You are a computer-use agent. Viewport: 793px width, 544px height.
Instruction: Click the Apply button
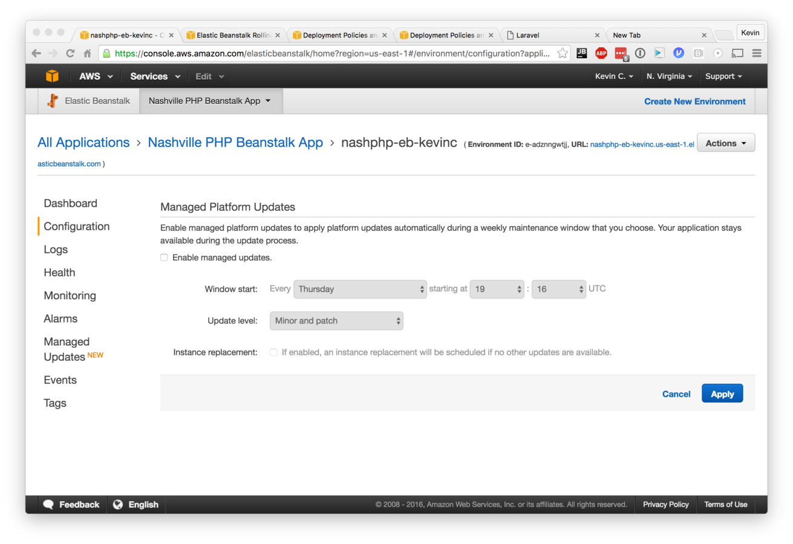click(x=722, y=393)
